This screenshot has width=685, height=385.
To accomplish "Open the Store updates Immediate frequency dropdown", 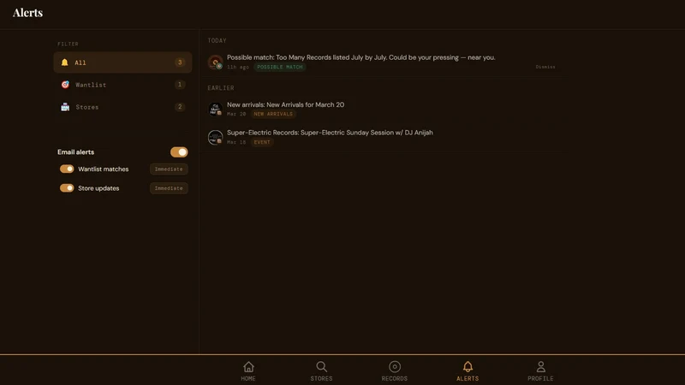I will click(x=169, y=188).
